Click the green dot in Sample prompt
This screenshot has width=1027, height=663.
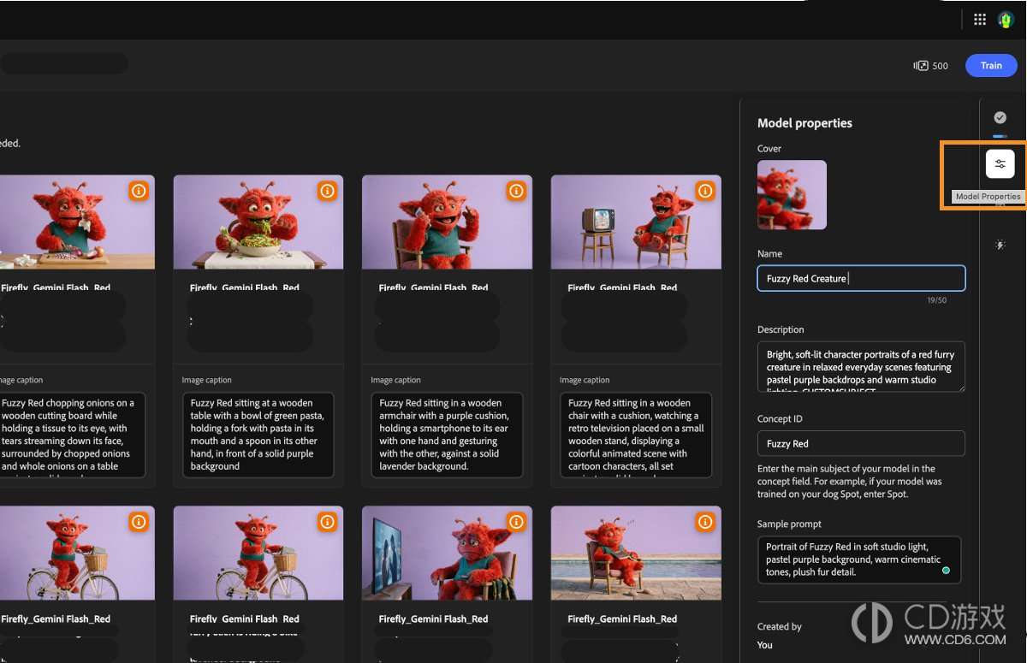[x=946, y=570]
